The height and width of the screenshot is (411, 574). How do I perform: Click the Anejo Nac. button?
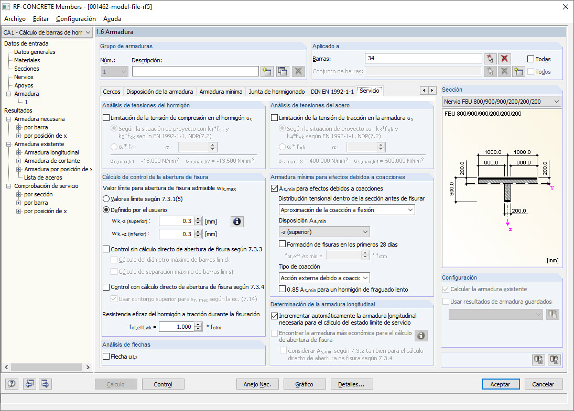[257, 384]
